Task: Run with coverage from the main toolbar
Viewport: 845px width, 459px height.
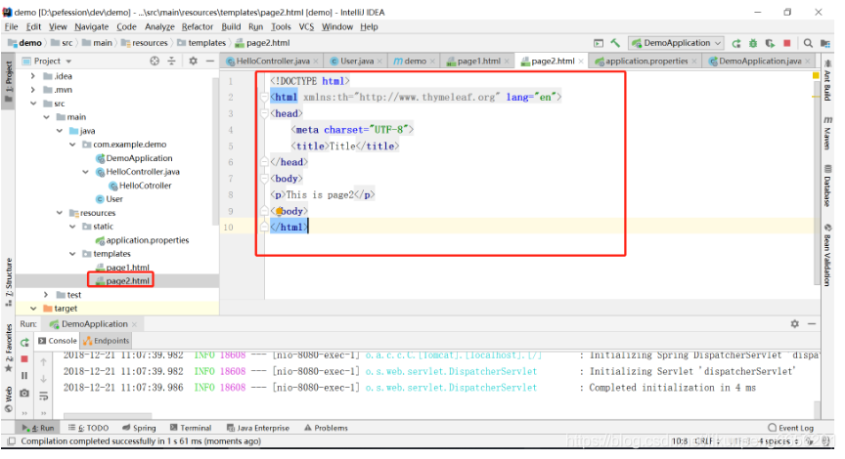Action: (x=770, y=43)
